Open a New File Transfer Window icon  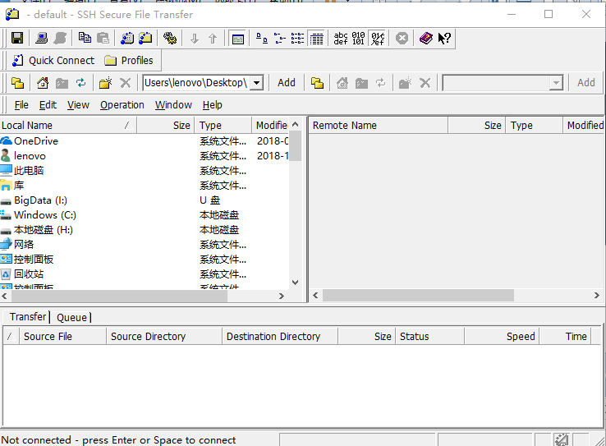click(x=145, y=39)
